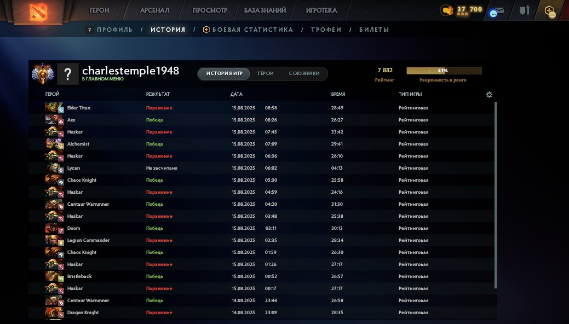
Task: Click the ГЕРОЙ column header
Action: [x=52, y=94]
